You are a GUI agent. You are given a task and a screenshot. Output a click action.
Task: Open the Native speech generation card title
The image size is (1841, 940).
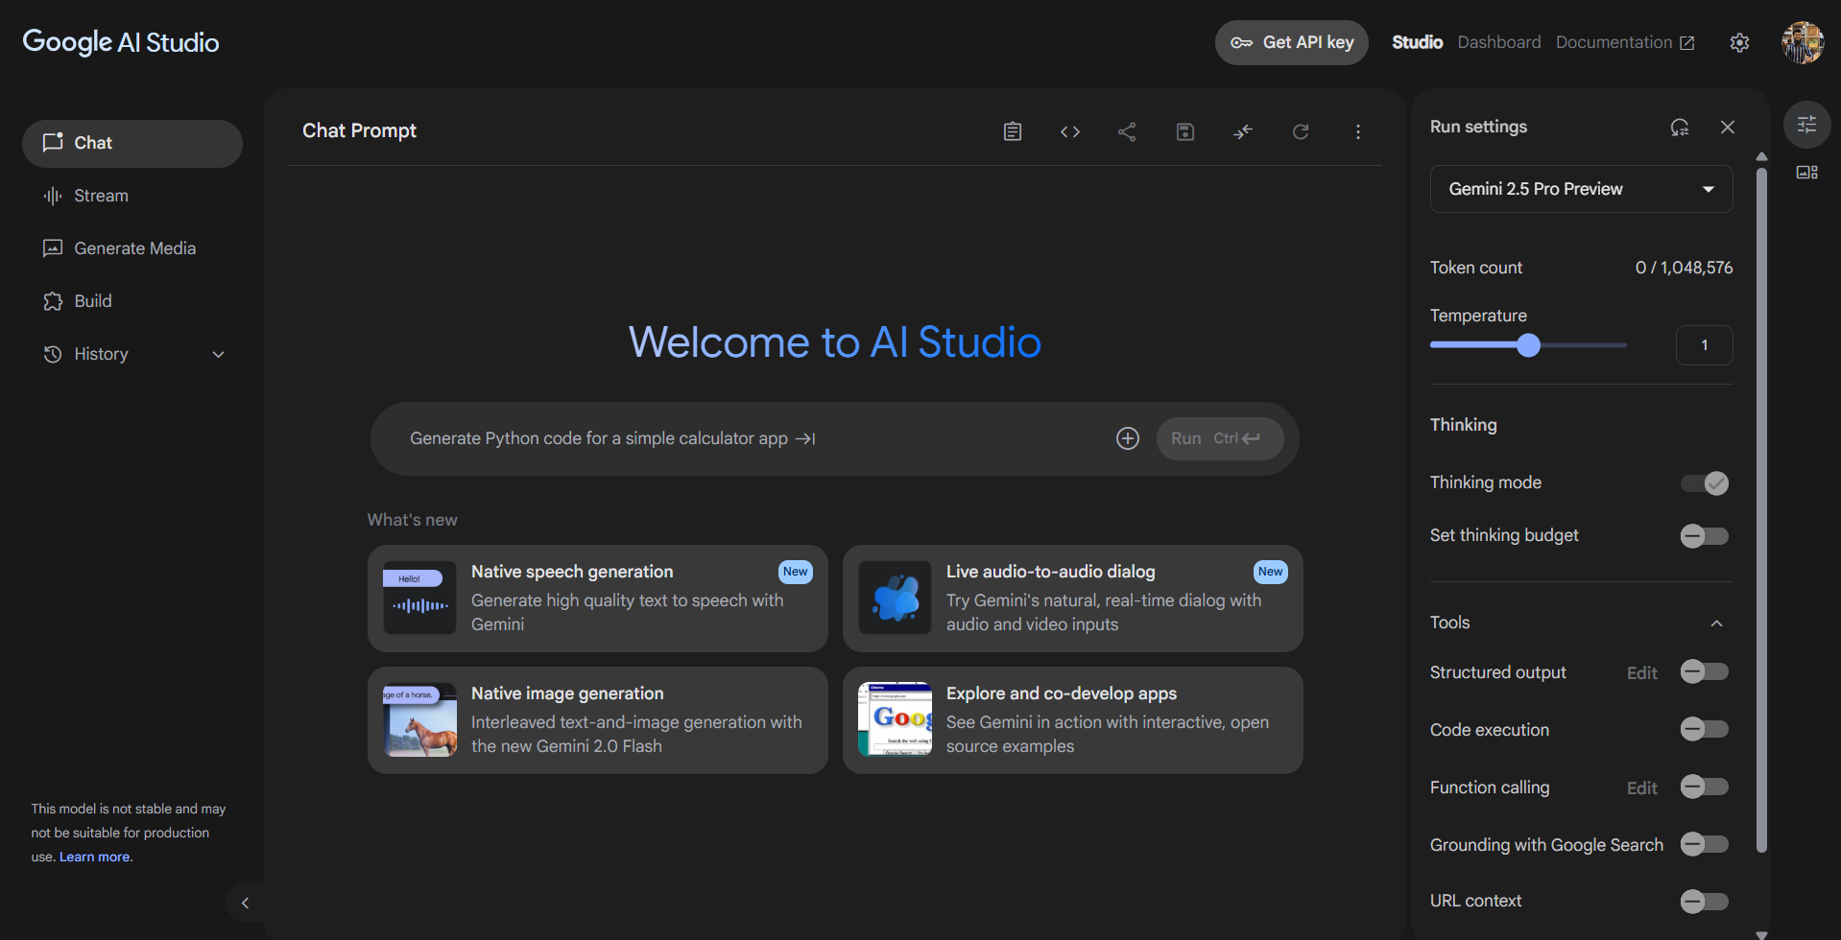tap(572, 572)
